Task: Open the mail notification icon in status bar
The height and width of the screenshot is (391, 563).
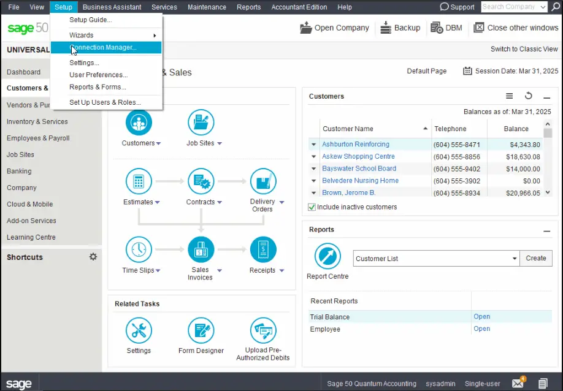Action: point(518,383)
